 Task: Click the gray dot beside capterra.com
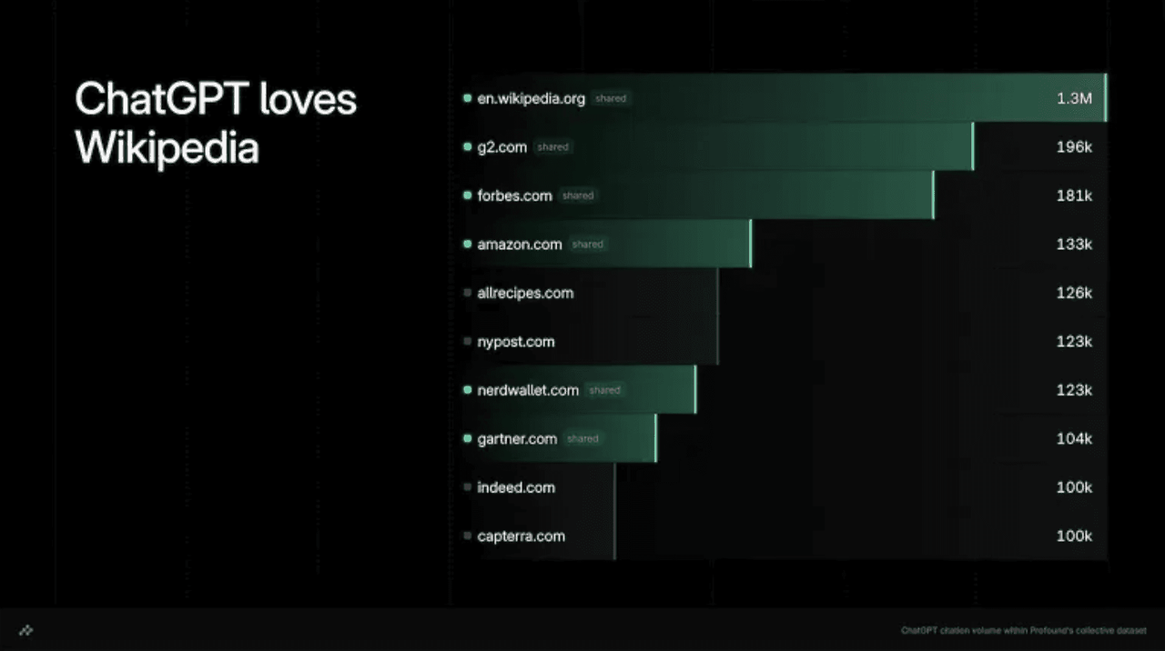[x=467, y=536]
